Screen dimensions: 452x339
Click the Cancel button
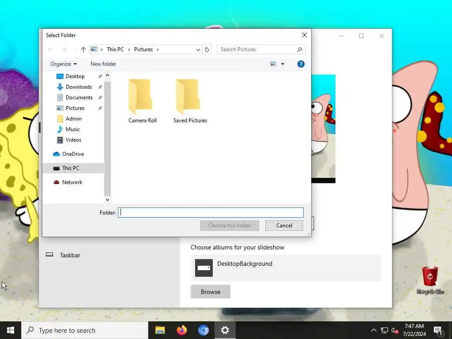284,226
